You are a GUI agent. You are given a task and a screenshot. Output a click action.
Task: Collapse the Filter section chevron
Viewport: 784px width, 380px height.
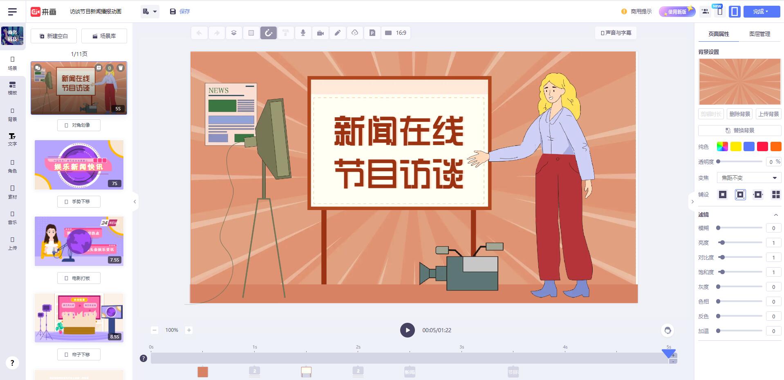tap(775, 215)
